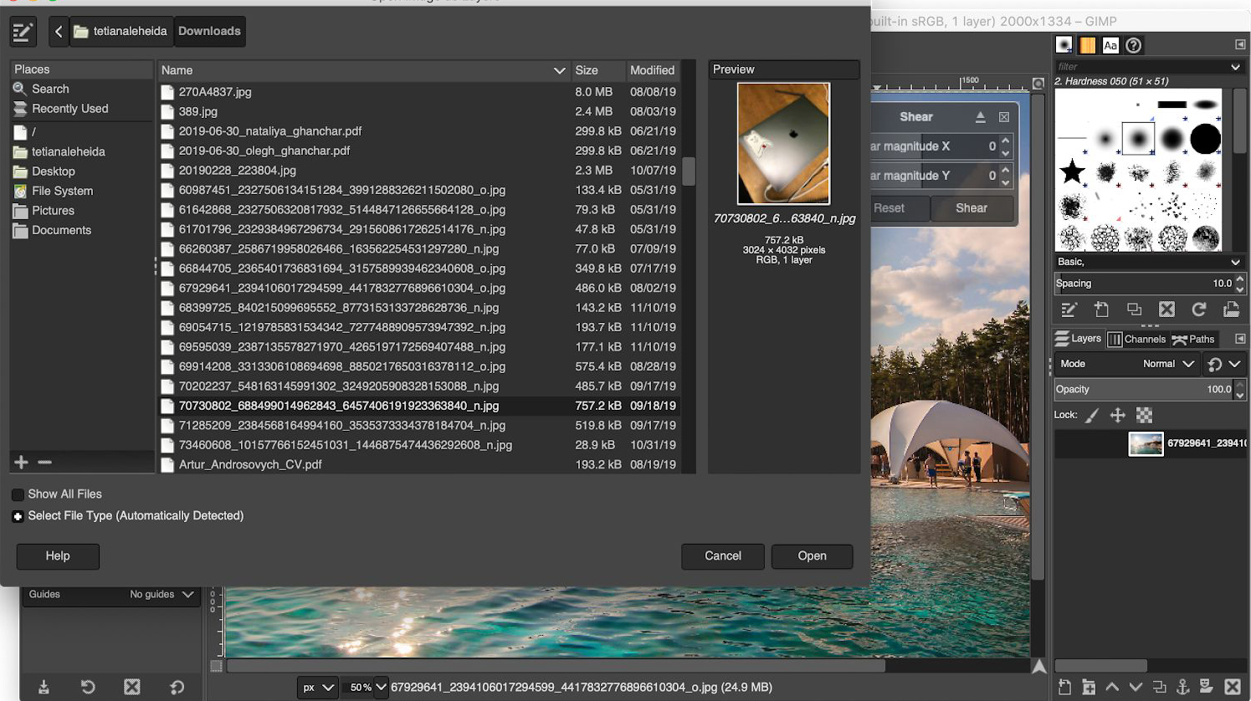
Task: Click the Shear button
Action: 972,208
